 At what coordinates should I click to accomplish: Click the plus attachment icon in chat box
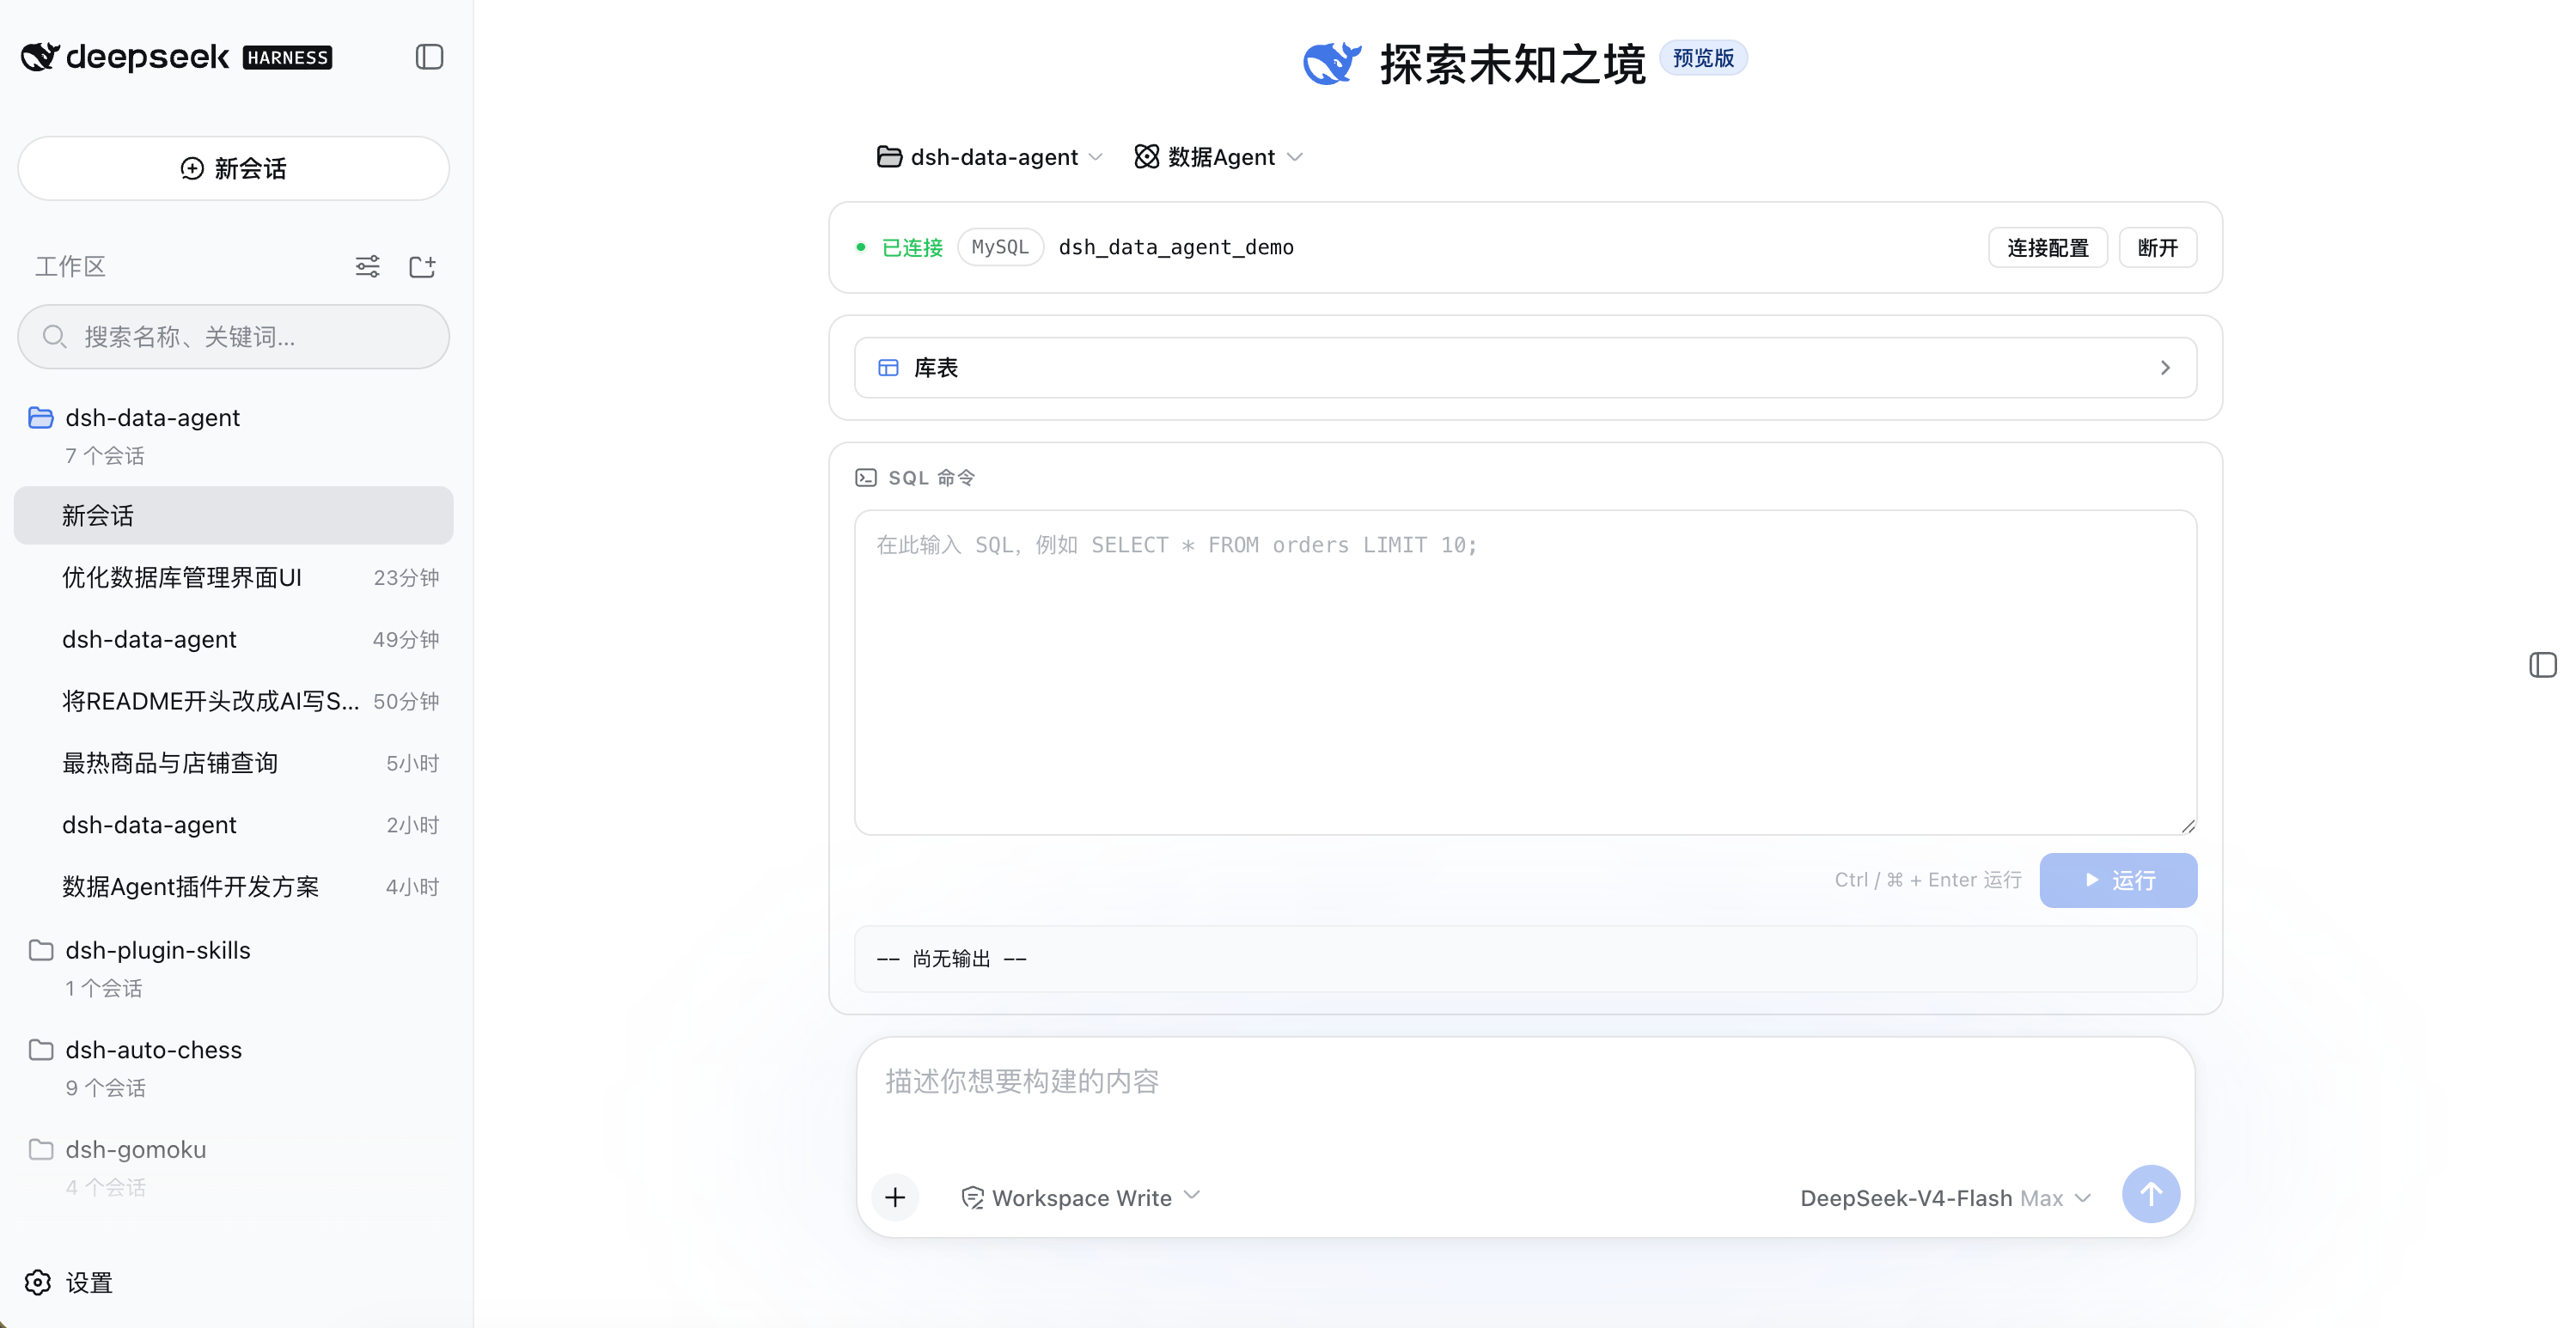(x=895, y=1197)
